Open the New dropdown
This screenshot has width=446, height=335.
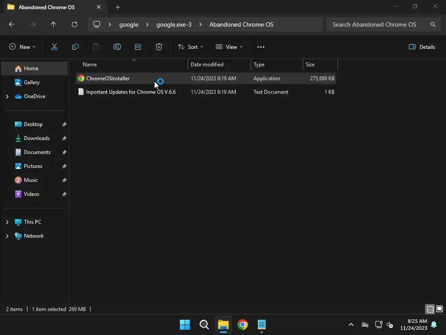[22, 47]
